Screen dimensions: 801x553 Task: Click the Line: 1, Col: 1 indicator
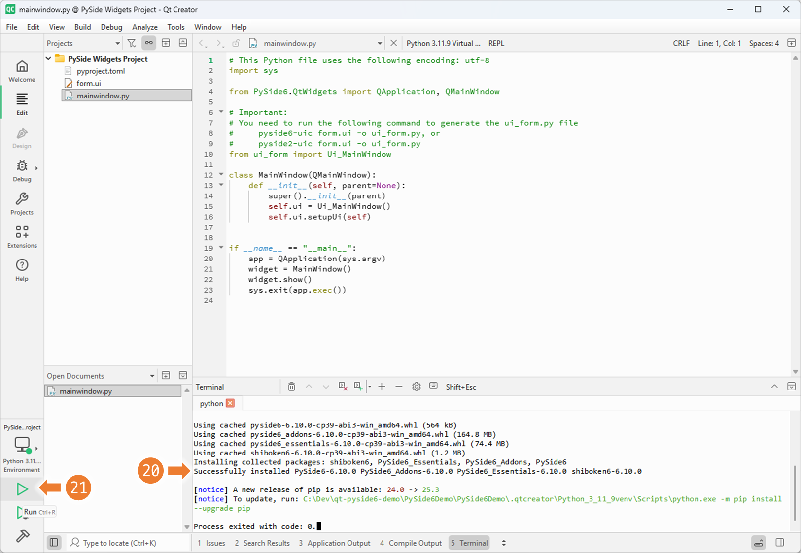720,43
